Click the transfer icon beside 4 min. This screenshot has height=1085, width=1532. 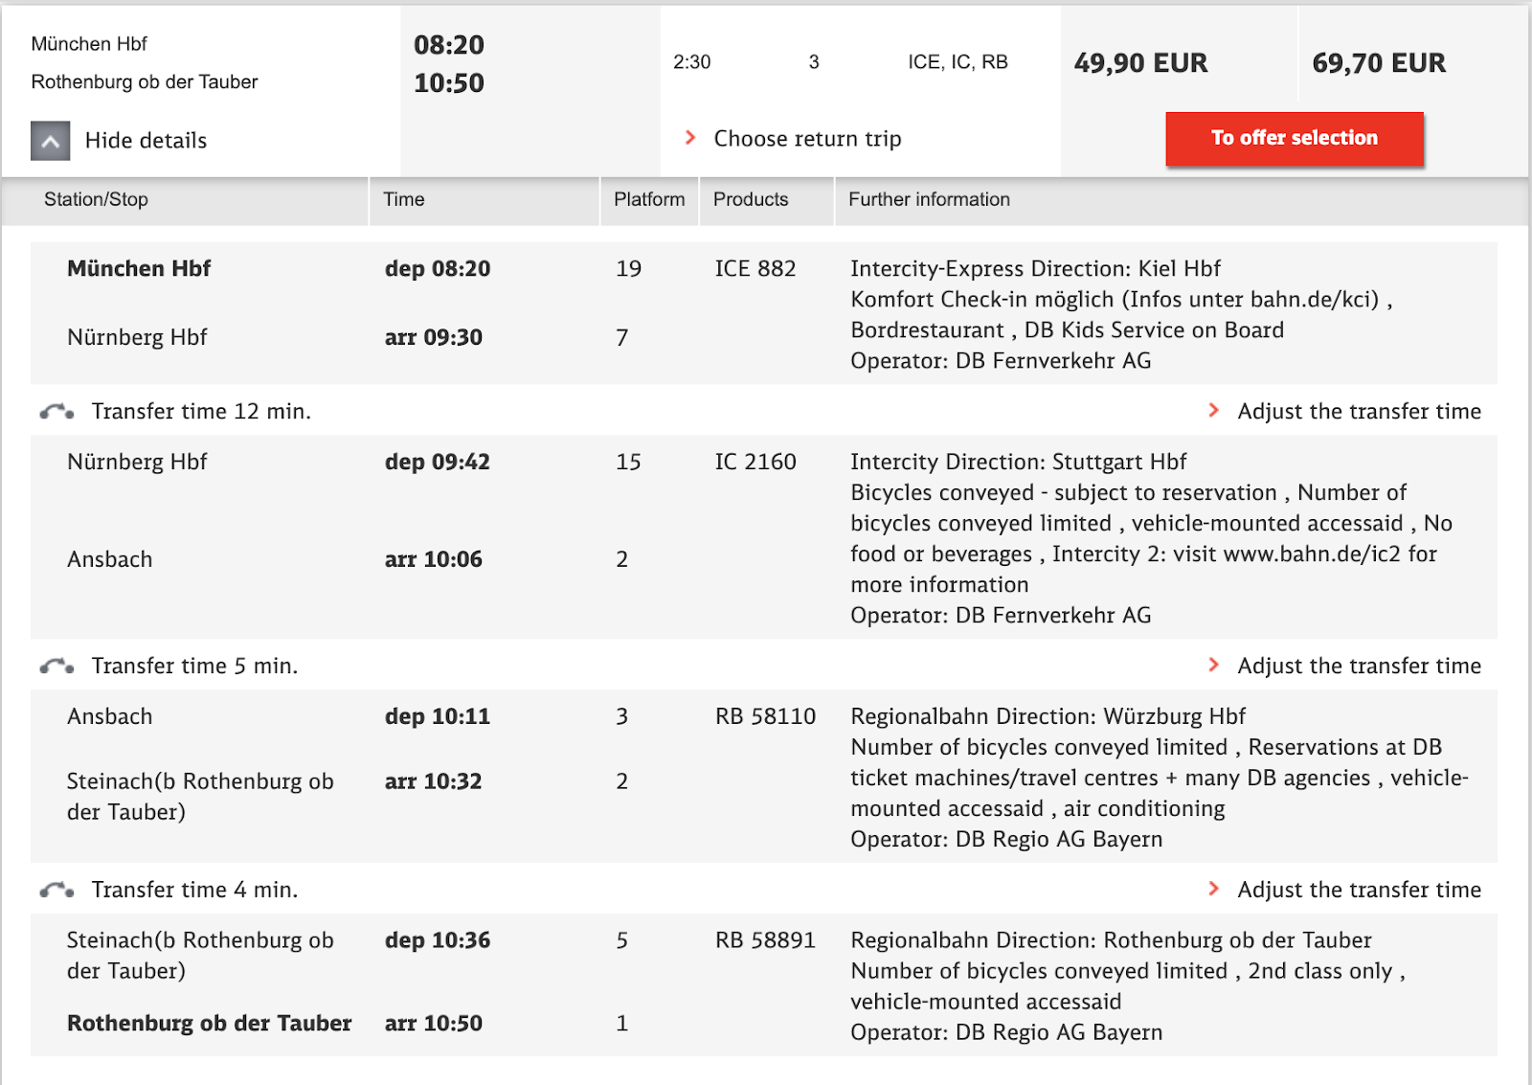pos(56,891)
